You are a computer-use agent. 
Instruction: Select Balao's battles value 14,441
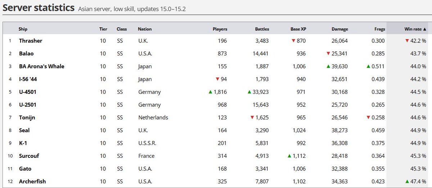click(260, 54)
